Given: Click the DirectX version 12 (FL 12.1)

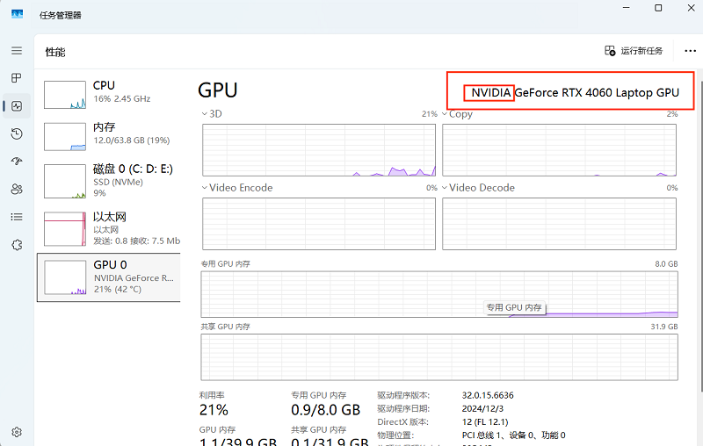Looking at the screenshot, I should click(x=485, y=421).
